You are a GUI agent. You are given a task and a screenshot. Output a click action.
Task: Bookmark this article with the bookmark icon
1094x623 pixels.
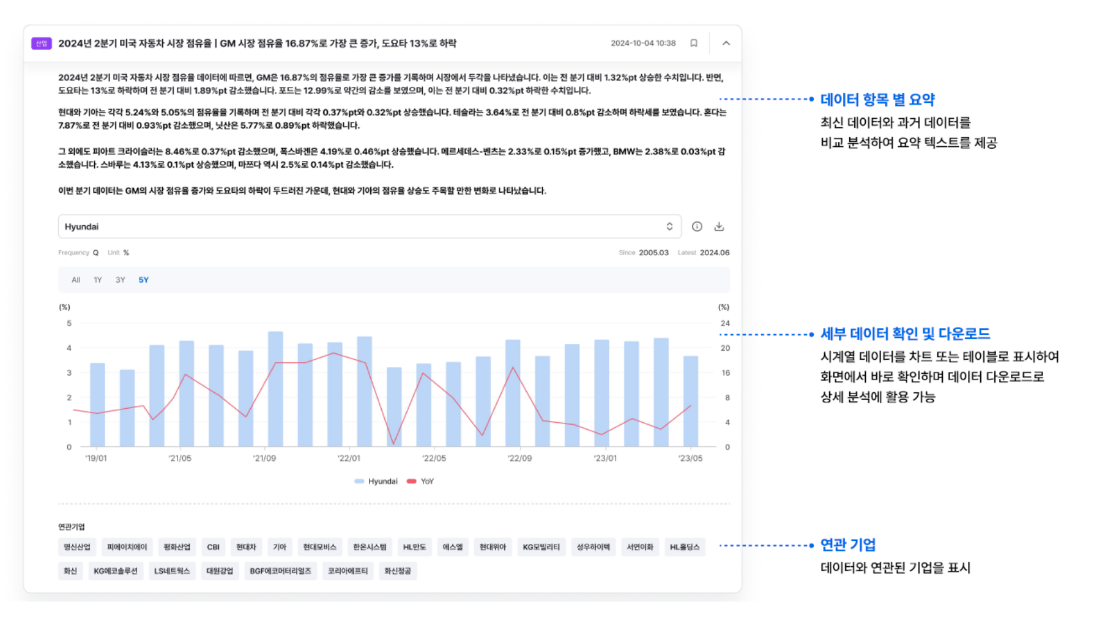pyautogui.click(x=693, y=43)
